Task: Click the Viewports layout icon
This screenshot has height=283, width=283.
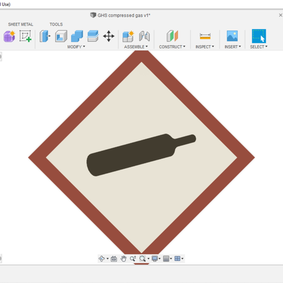Action: [177, 258]
